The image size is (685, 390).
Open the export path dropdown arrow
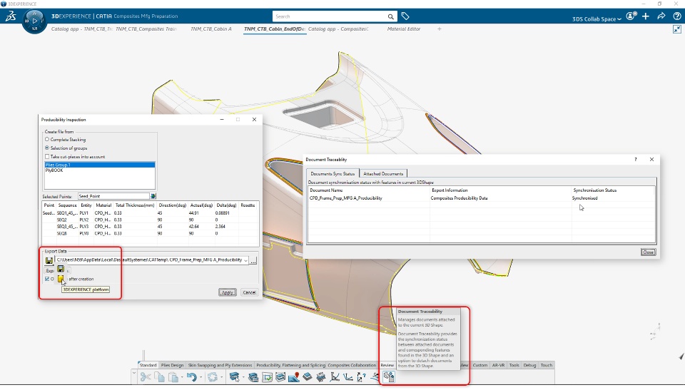coord(245,260)
